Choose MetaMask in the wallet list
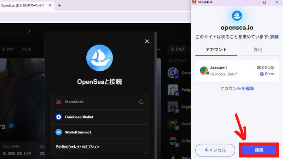Viewport: 283px width, 159px height. (99, 102)
